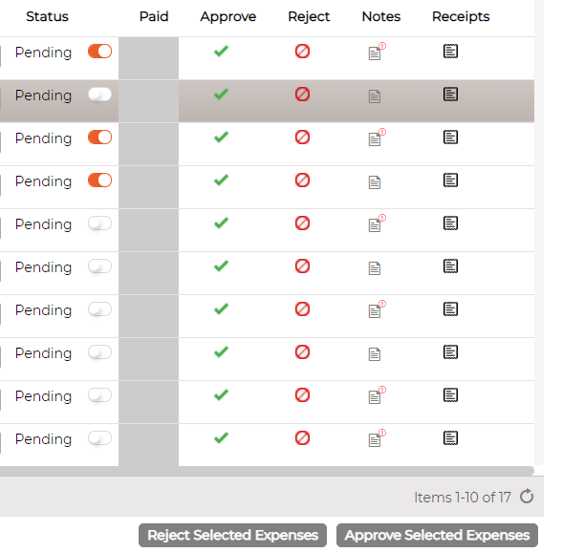The height and width of the screenshot is (552, 562).
Task: Click the Approve column header
Action: 227,17
